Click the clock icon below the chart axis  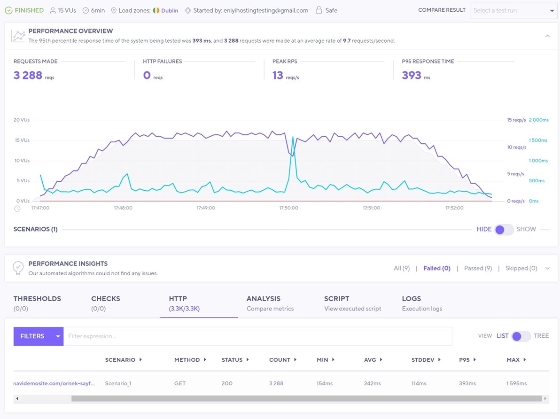coord(17,209)
